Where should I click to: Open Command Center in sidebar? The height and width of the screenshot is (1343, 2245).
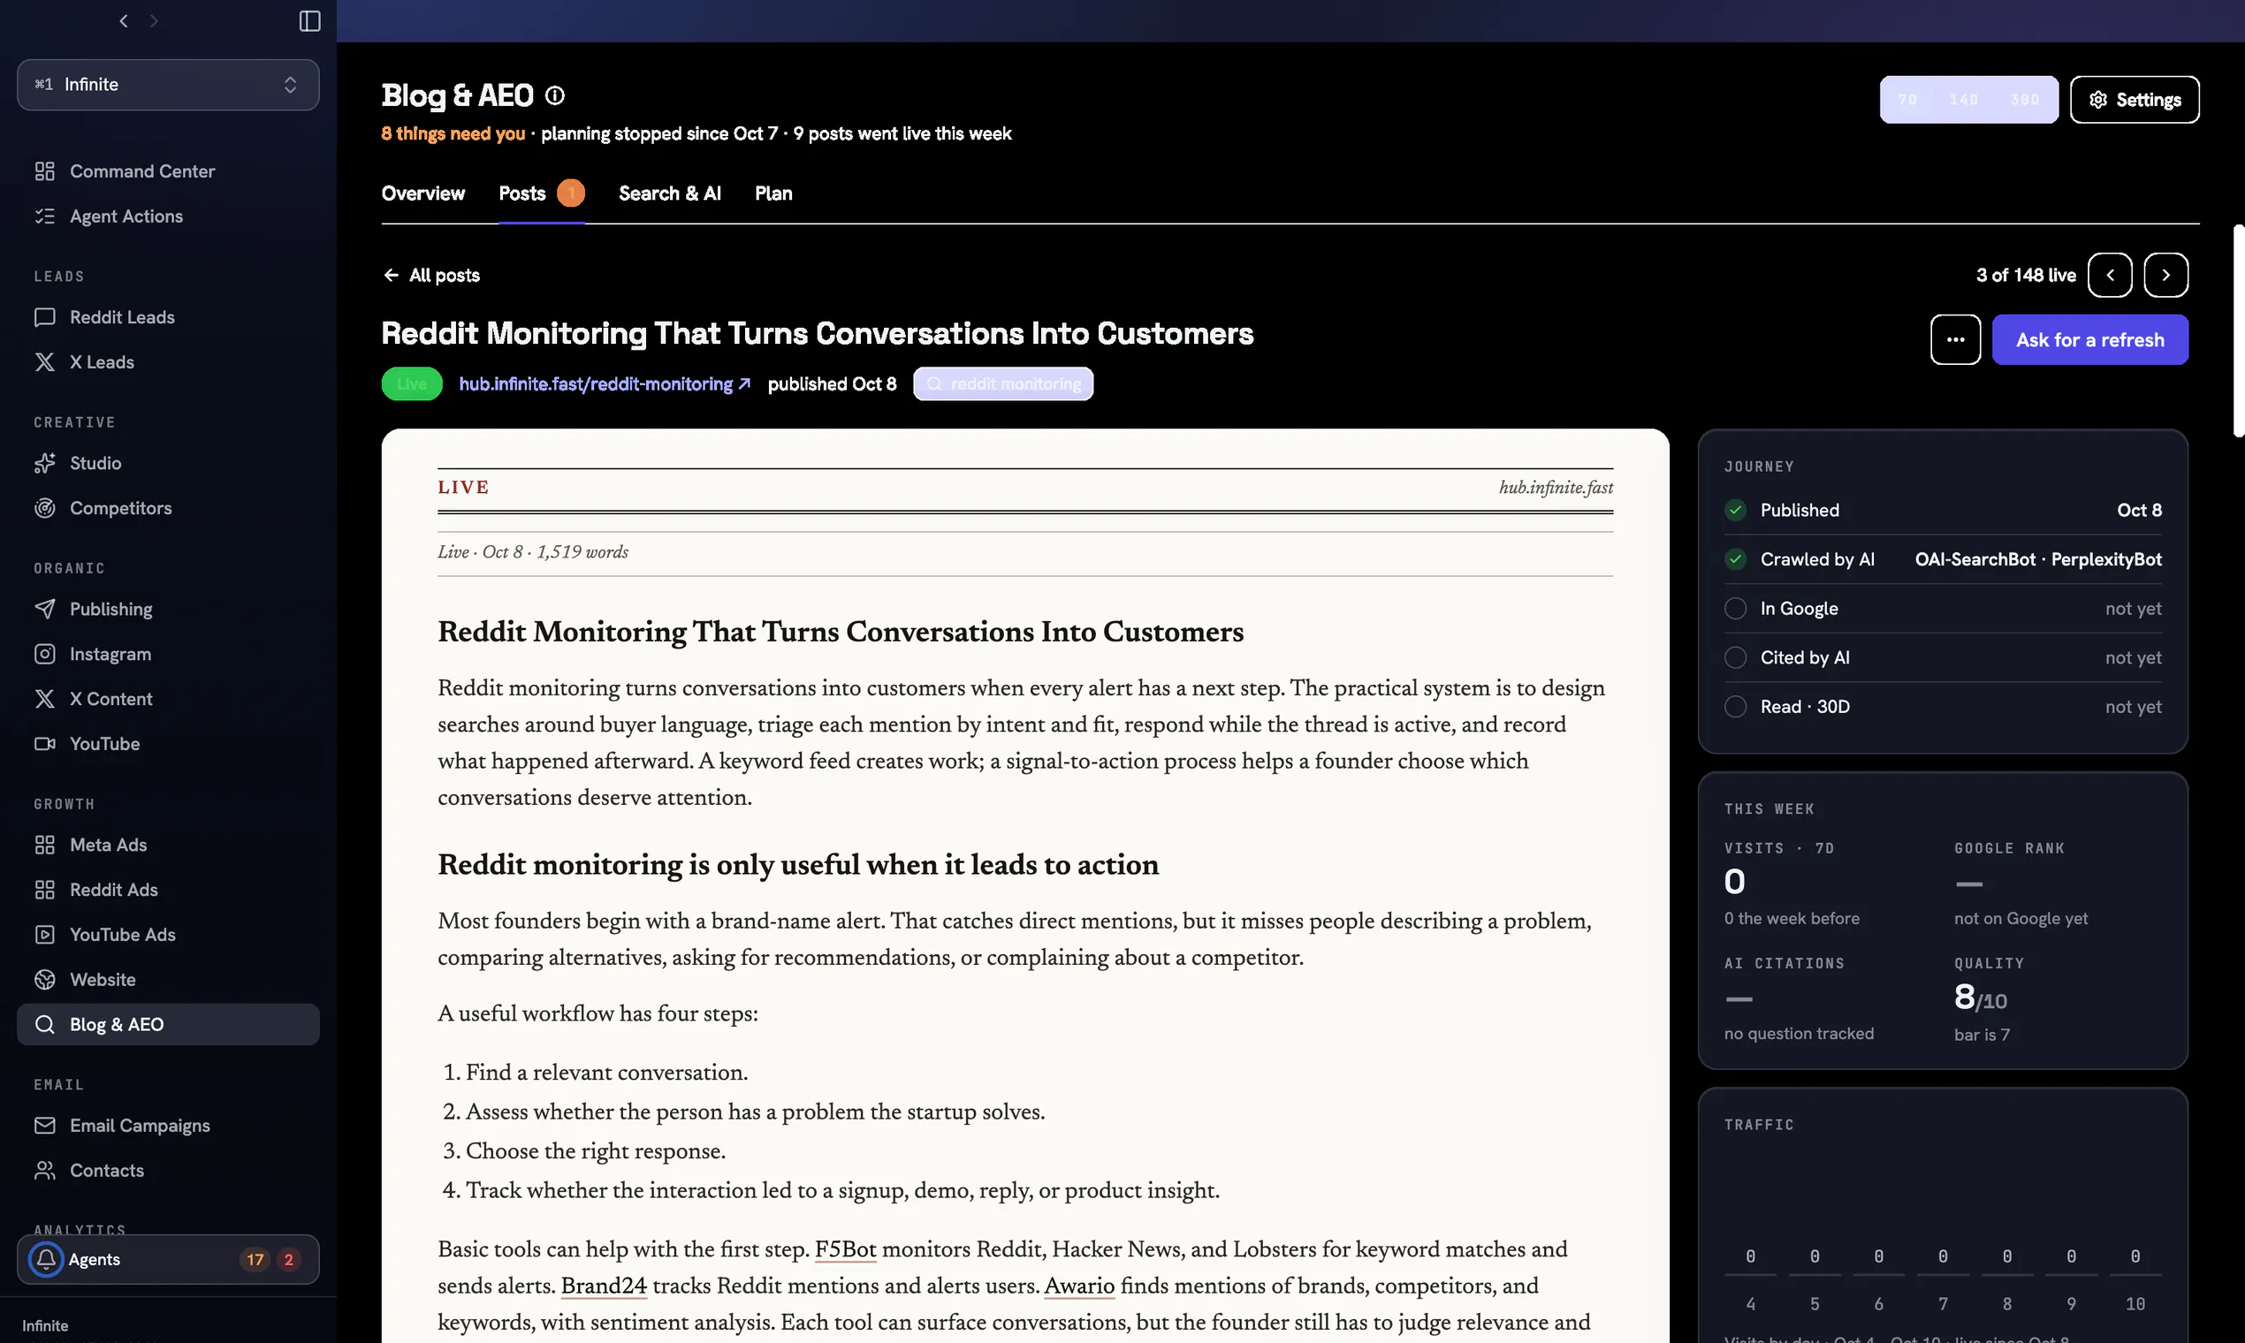click(168, 171)
